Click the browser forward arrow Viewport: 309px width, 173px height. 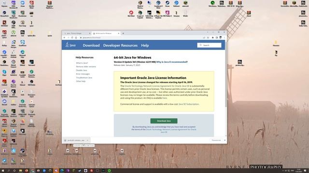point(68,37)
